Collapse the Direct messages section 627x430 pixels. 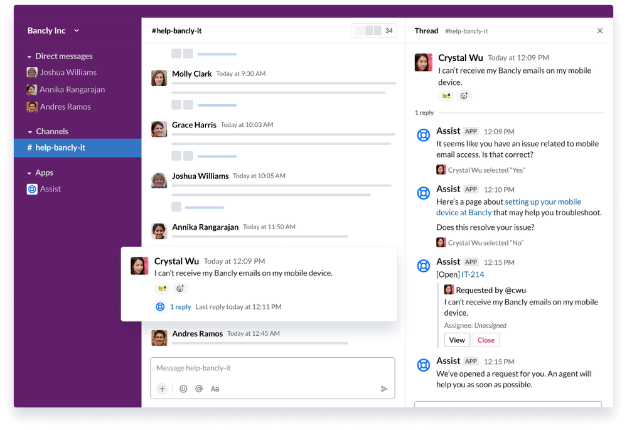click(29, 56)
